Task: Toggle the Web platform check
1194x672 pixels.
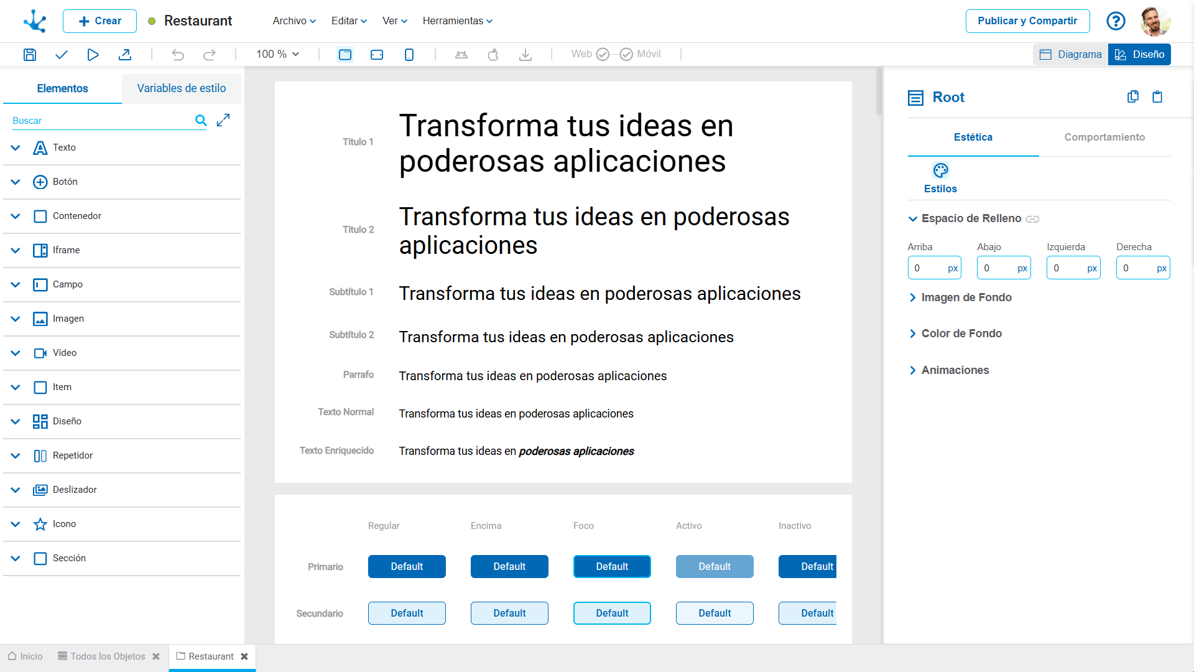Action: pyautogui.click(x=602, y=54)
